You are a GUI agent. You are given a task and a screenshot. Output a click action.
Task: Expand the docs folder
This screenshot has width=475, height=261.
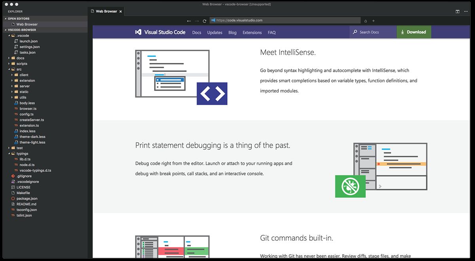tap(9, 58)
